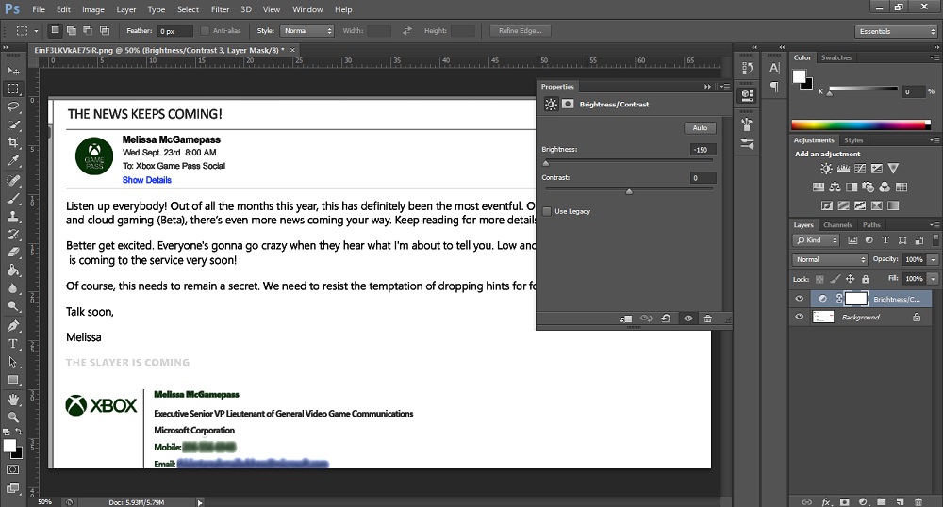Click the Brightness slider handle

[x=545, y=163]
